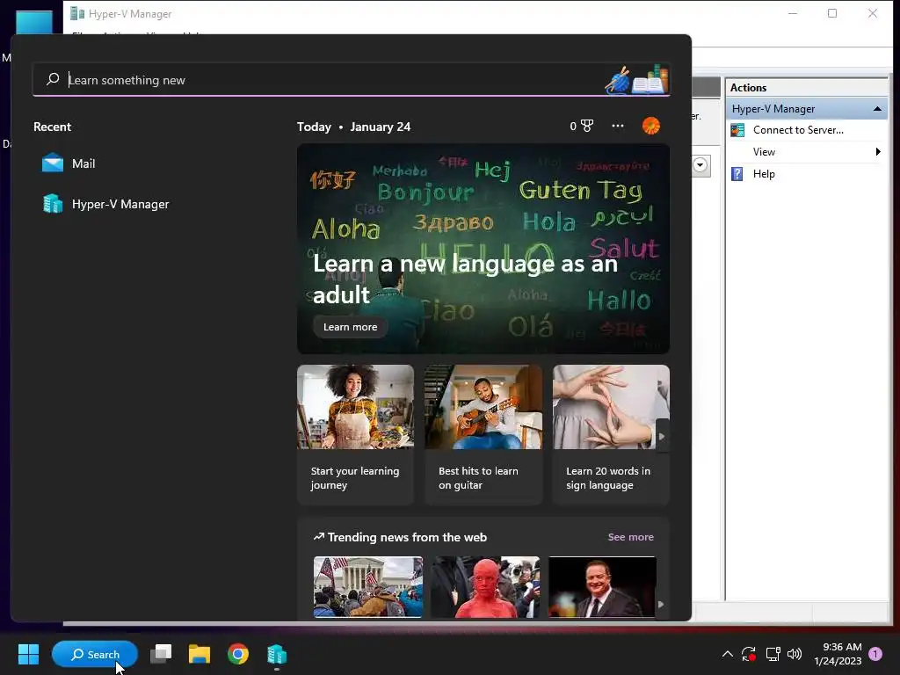The height and width of the screenshot is (675, 900).
Task: Open the volume speaker tray icon
Action: 795,654
